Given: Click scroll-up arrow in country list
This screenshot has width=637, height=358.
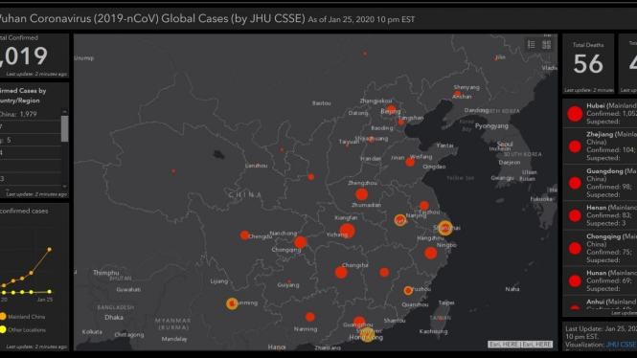Looking at the screenshot, I should [64, 112].
